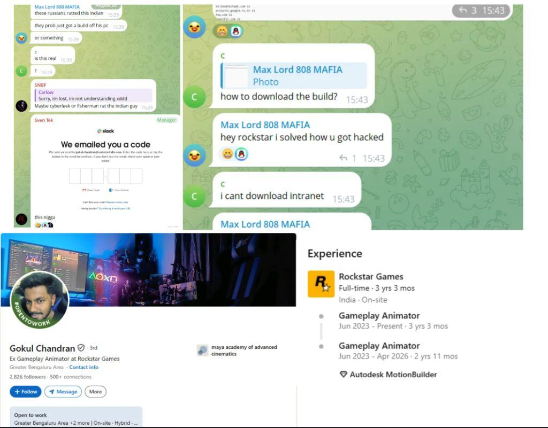Click Gameplay Animator role ending Apr 2026
Screen dimensions: 548x428
click(x=379, y=346)
